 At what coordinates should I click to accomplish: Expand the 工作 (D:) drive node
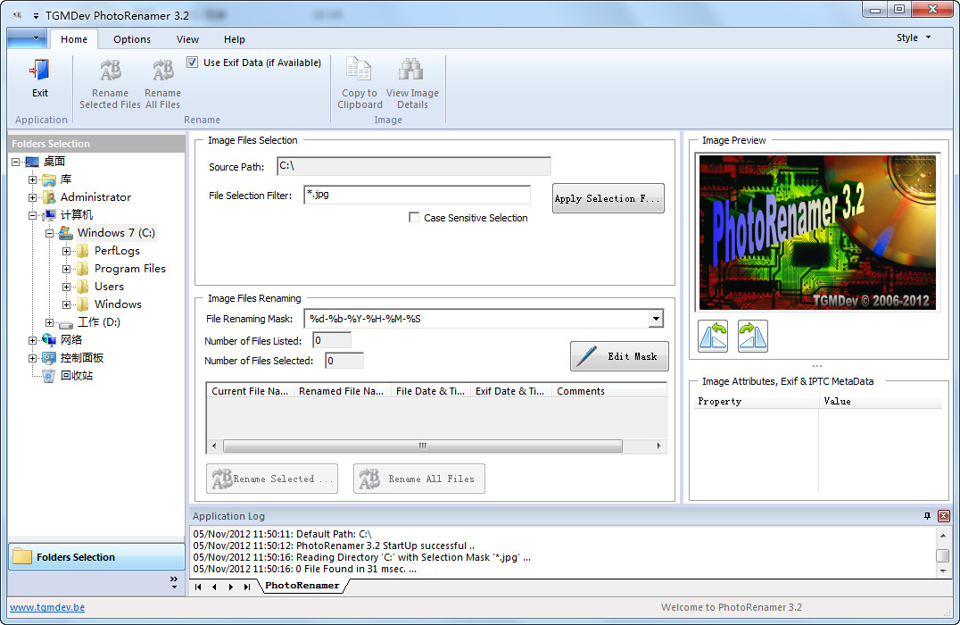pyautogui.click(x=50, y=322)
